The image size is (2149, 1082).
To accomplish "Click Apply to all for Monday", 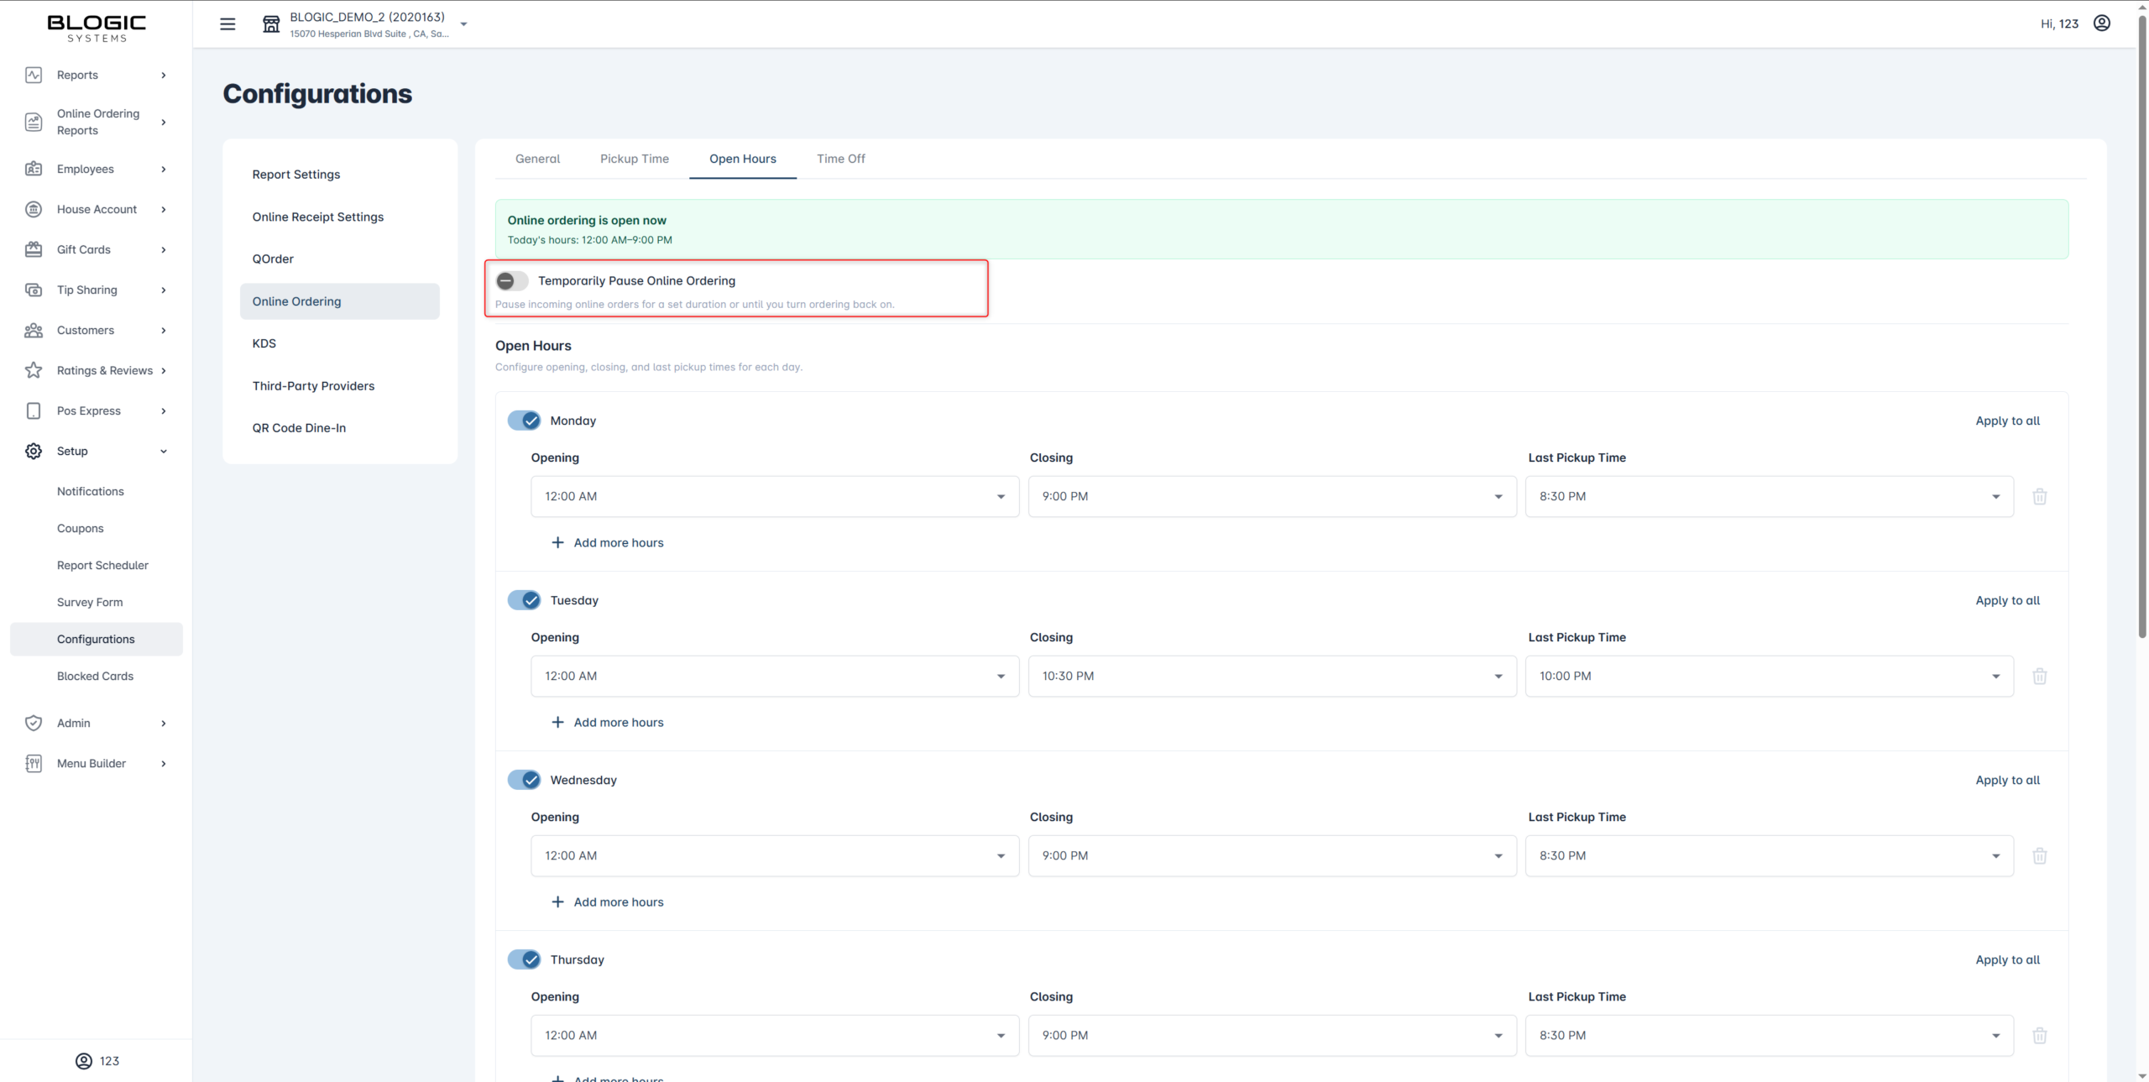I will (x=2007, y=421).
